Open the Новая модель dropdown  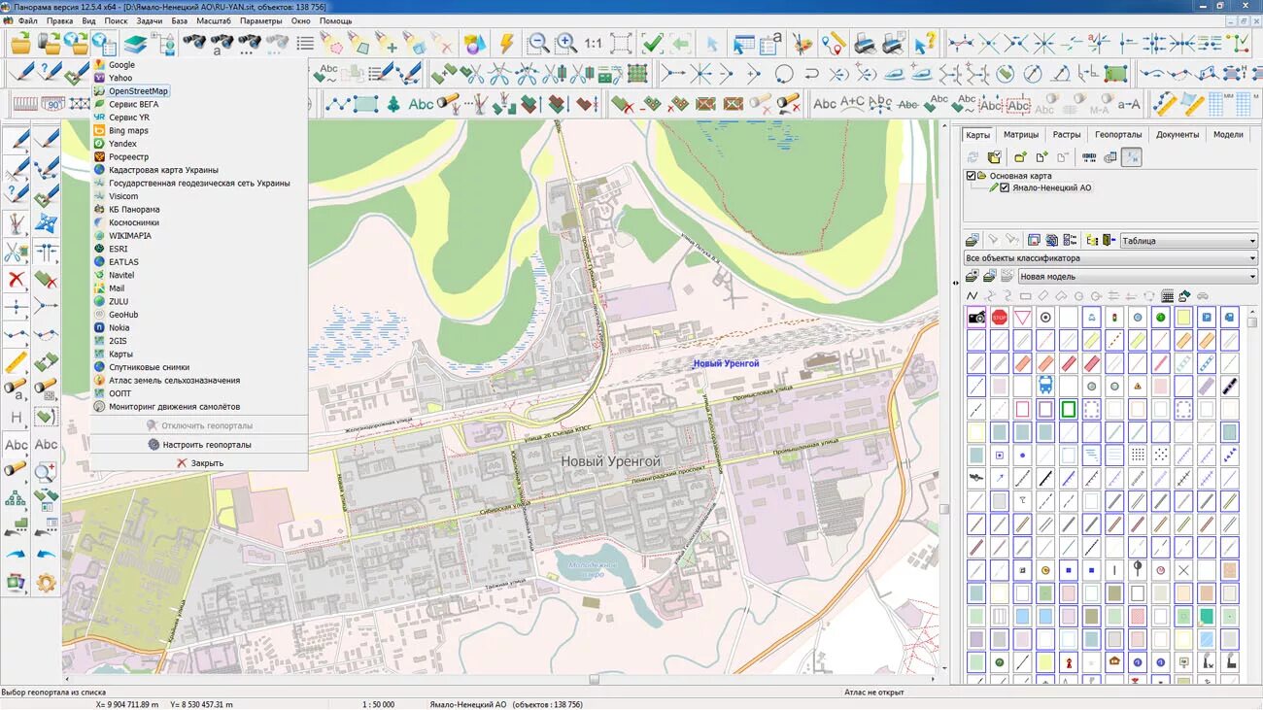click(1137, 277)
